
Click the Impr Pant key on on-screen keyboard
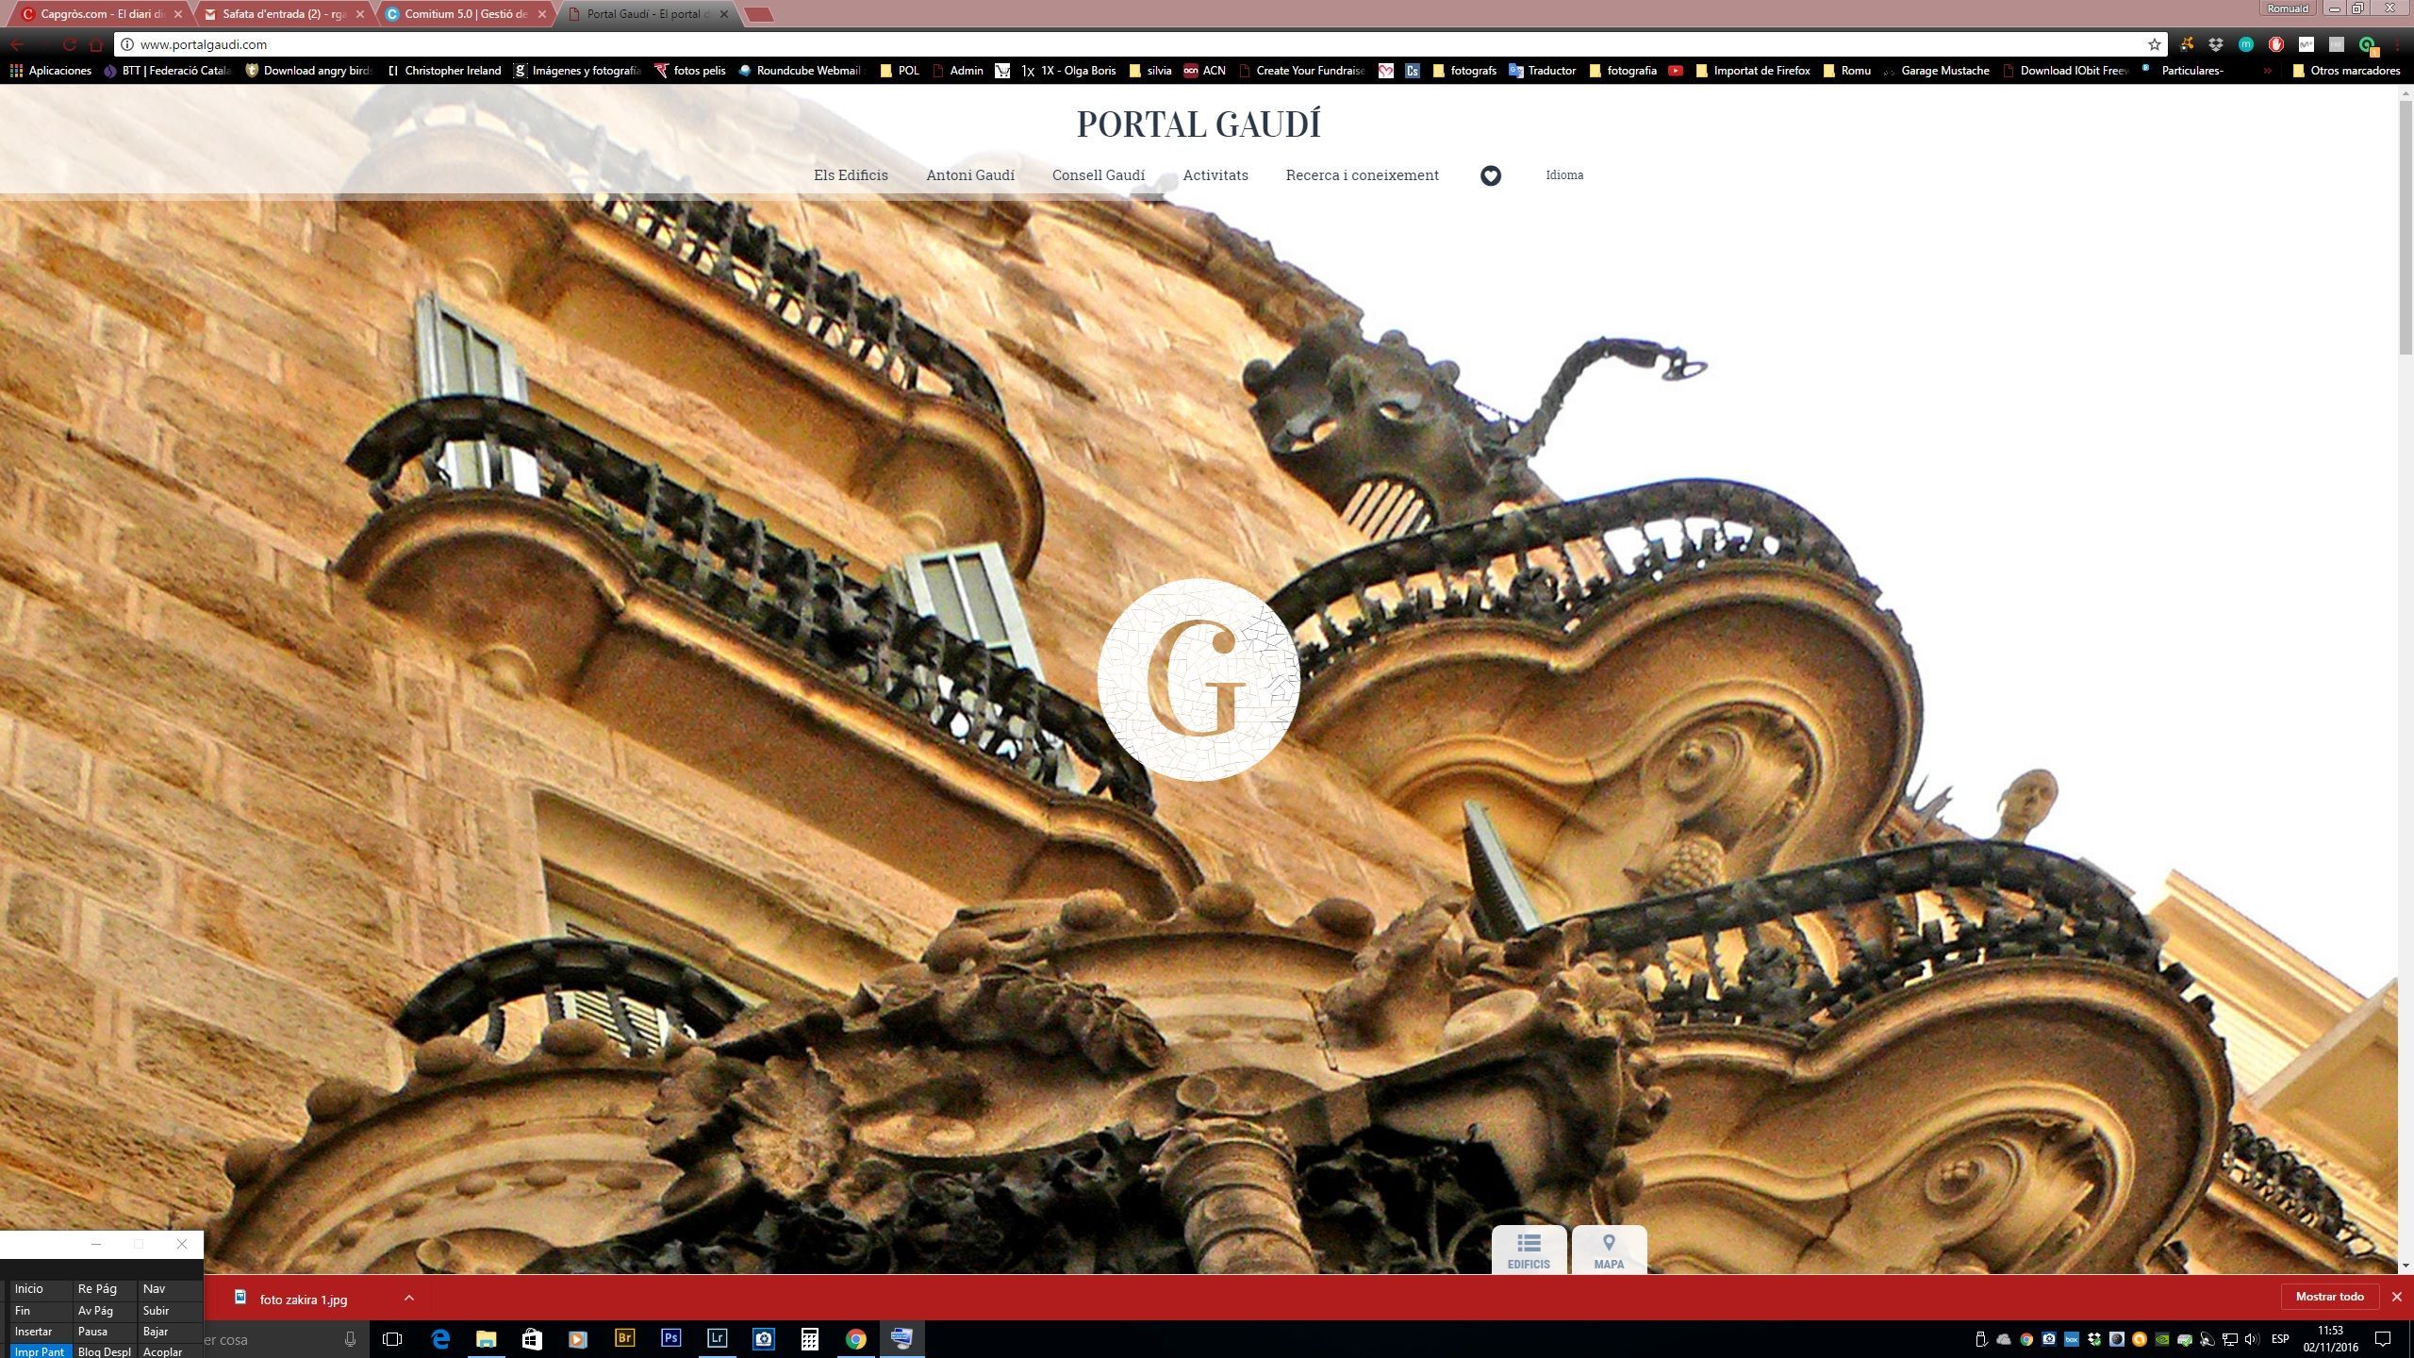[40, 1351]
